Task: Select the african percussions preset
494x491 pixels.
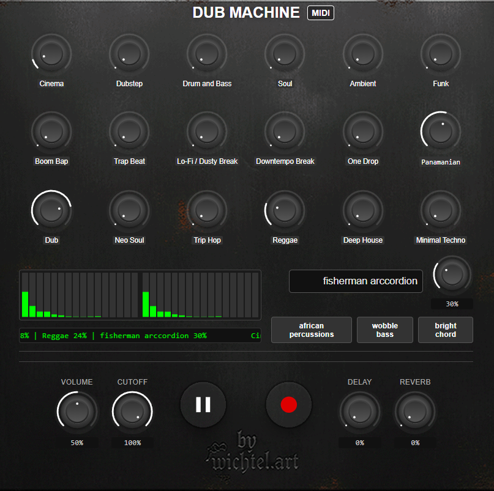Action: click(x=312, y=330)
